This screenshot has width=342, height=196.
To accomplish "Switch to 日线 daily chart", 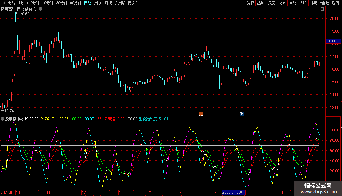I will (x=88, y=3).
